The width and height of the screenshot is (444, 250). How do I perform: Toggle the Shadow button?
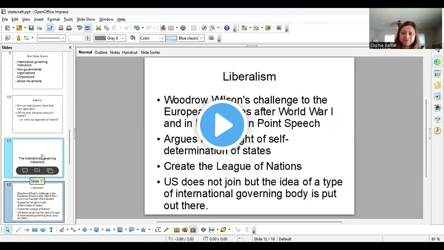click(x=211, y=38)
